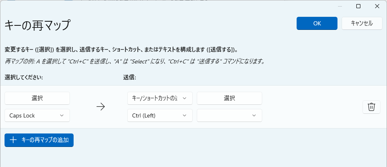Click the plus icon on the add-remap button
Viewport: 387px width, 167px height.
13,140
